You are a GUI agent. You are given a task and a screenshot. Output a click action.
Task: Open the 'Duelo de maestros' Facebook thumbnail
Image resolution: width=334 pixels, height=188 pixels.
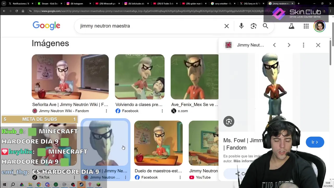(x=158, y=143)
